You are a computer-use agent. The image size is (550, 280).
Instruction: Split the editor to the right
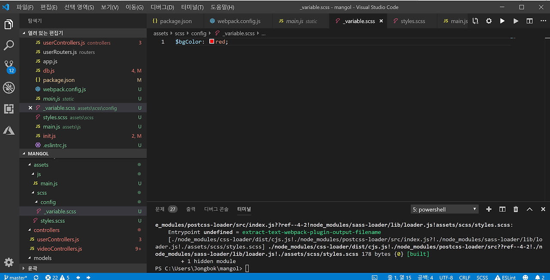(x=529, y=21)
